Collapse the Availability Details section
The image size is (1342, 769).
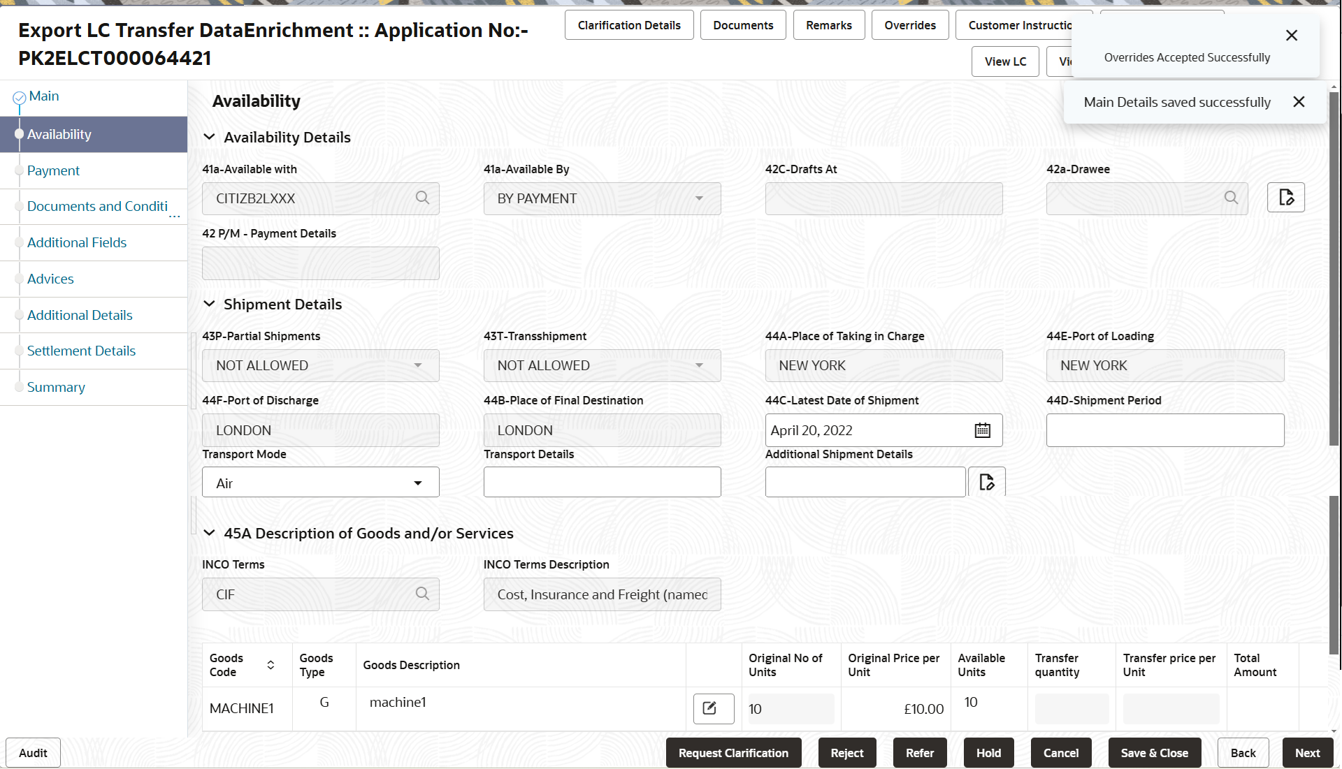209,137
